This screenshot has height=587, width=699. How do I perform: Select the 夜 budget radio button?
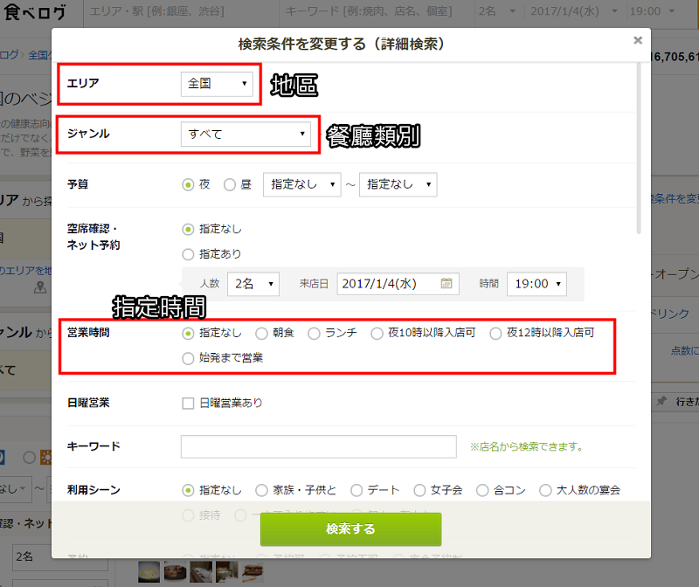point(188,184)
